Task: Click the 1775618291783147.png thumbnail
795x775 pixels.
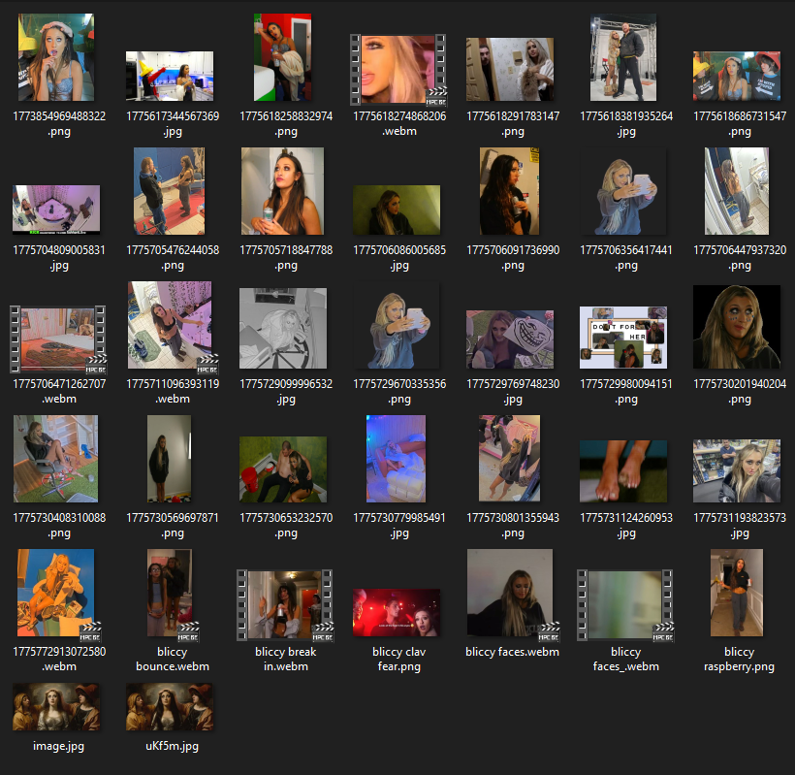Action: (510, 70)
